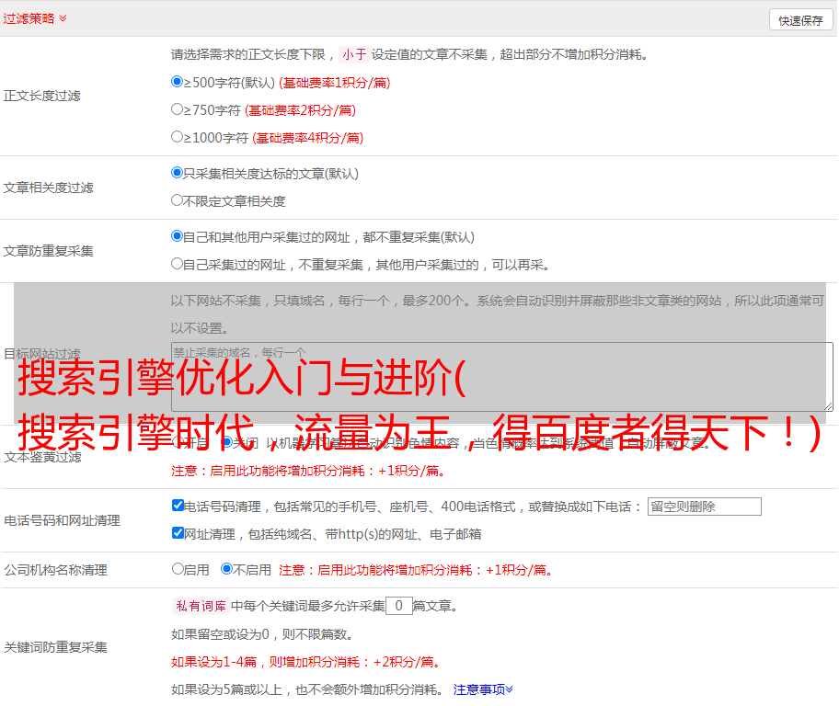Click the 公司机构名称清理 row label
Screen dimensions: 839x706
[55, 570]
